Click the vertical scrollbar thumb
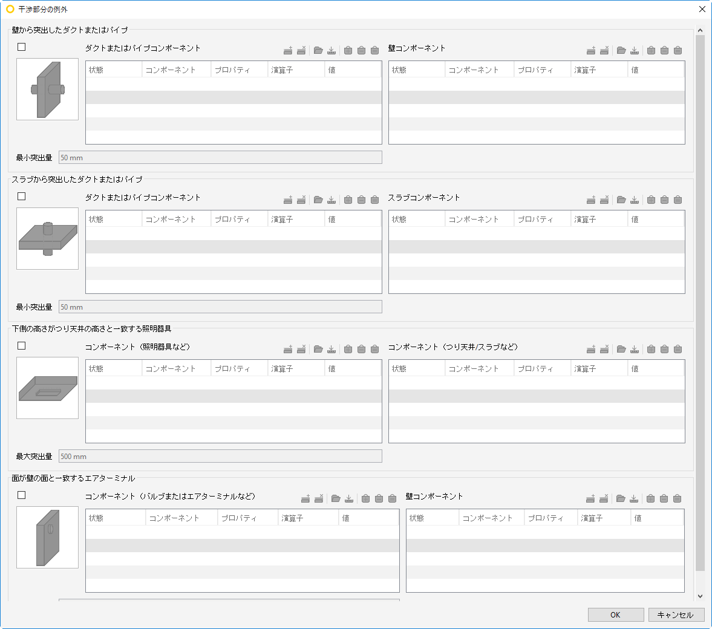 700,303
